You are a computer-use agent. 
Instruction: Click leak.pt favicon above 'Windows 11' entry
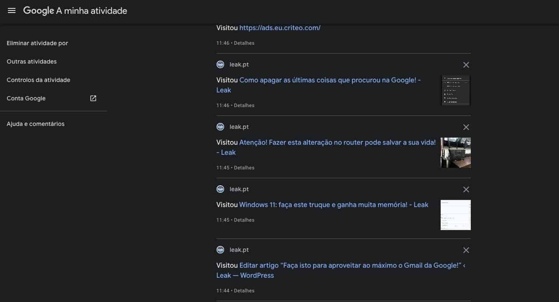220,189
